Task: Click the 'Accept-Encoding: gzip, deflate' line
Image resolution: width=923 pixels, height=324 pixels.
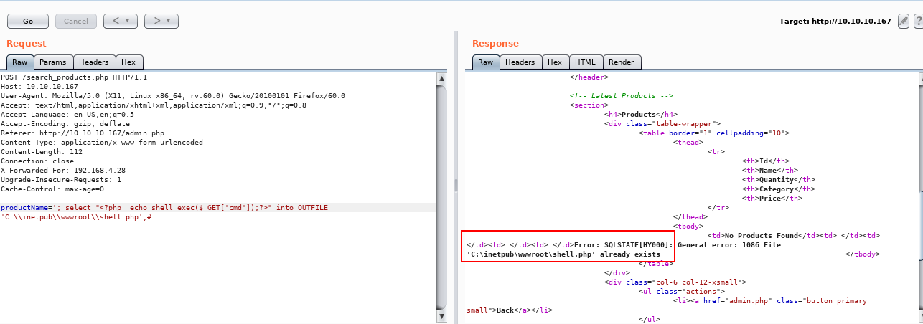Action: (65, 123)
